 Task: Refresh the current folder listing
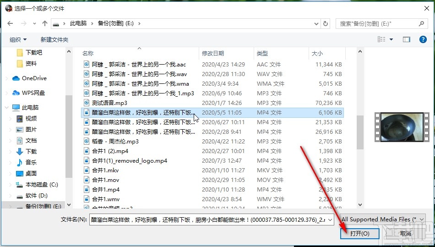tap(326, 23)
